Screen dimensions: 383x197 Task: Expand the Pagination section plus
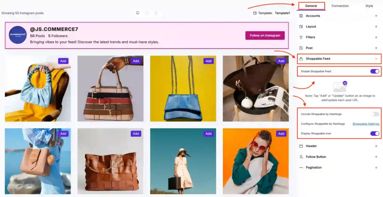coord(376,167)
